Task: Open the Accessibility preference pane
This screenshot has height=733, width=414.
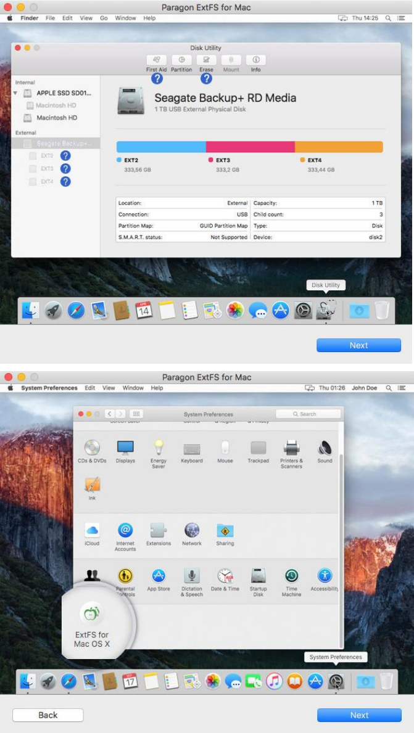Action: pyautogui.click(x=325, y=575)
